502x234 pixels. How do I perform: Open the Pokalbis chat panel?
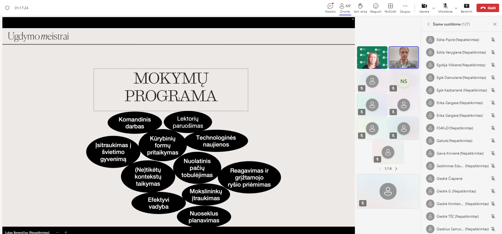tap(330, 6)
